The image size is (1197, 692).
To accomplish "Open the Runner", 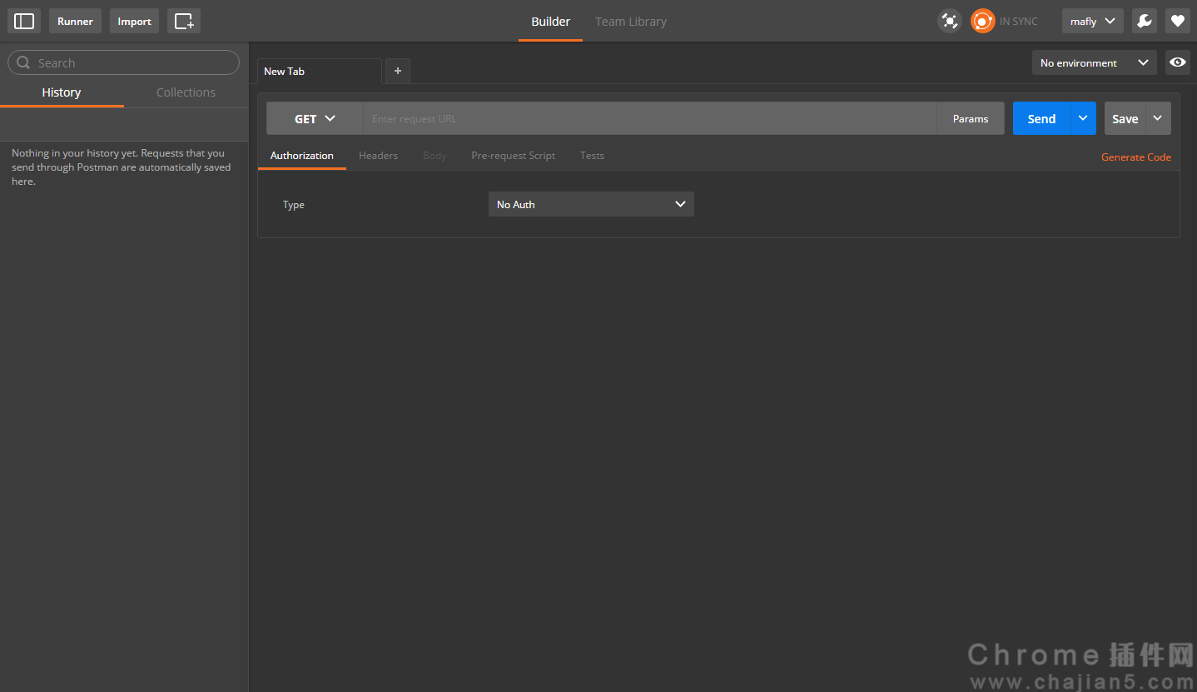I will click(75, 21).
